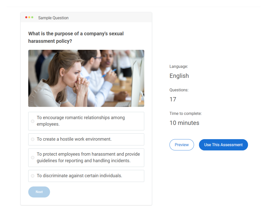Choose 'To create a hostile work environment' option
267x213 pixels.
pyautogui.click(x=33, y=139)
